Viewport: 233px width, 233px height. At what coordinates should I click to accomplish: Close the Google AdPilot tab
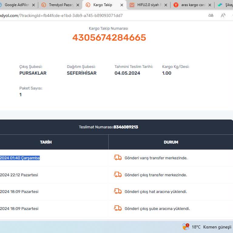[x=34, y=5]
